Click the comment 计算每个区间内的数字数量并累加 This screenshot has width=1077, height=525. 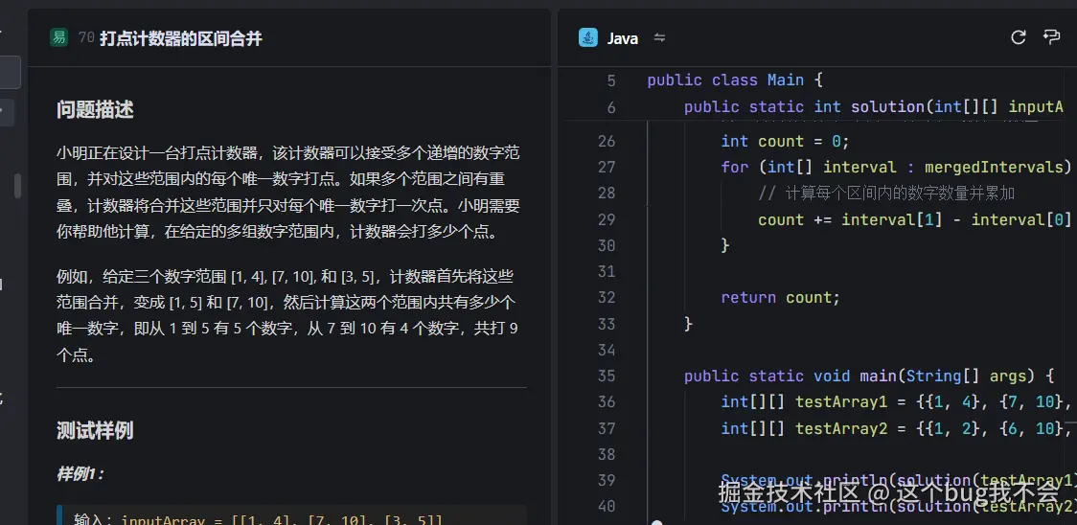click(x=886, y=194)
